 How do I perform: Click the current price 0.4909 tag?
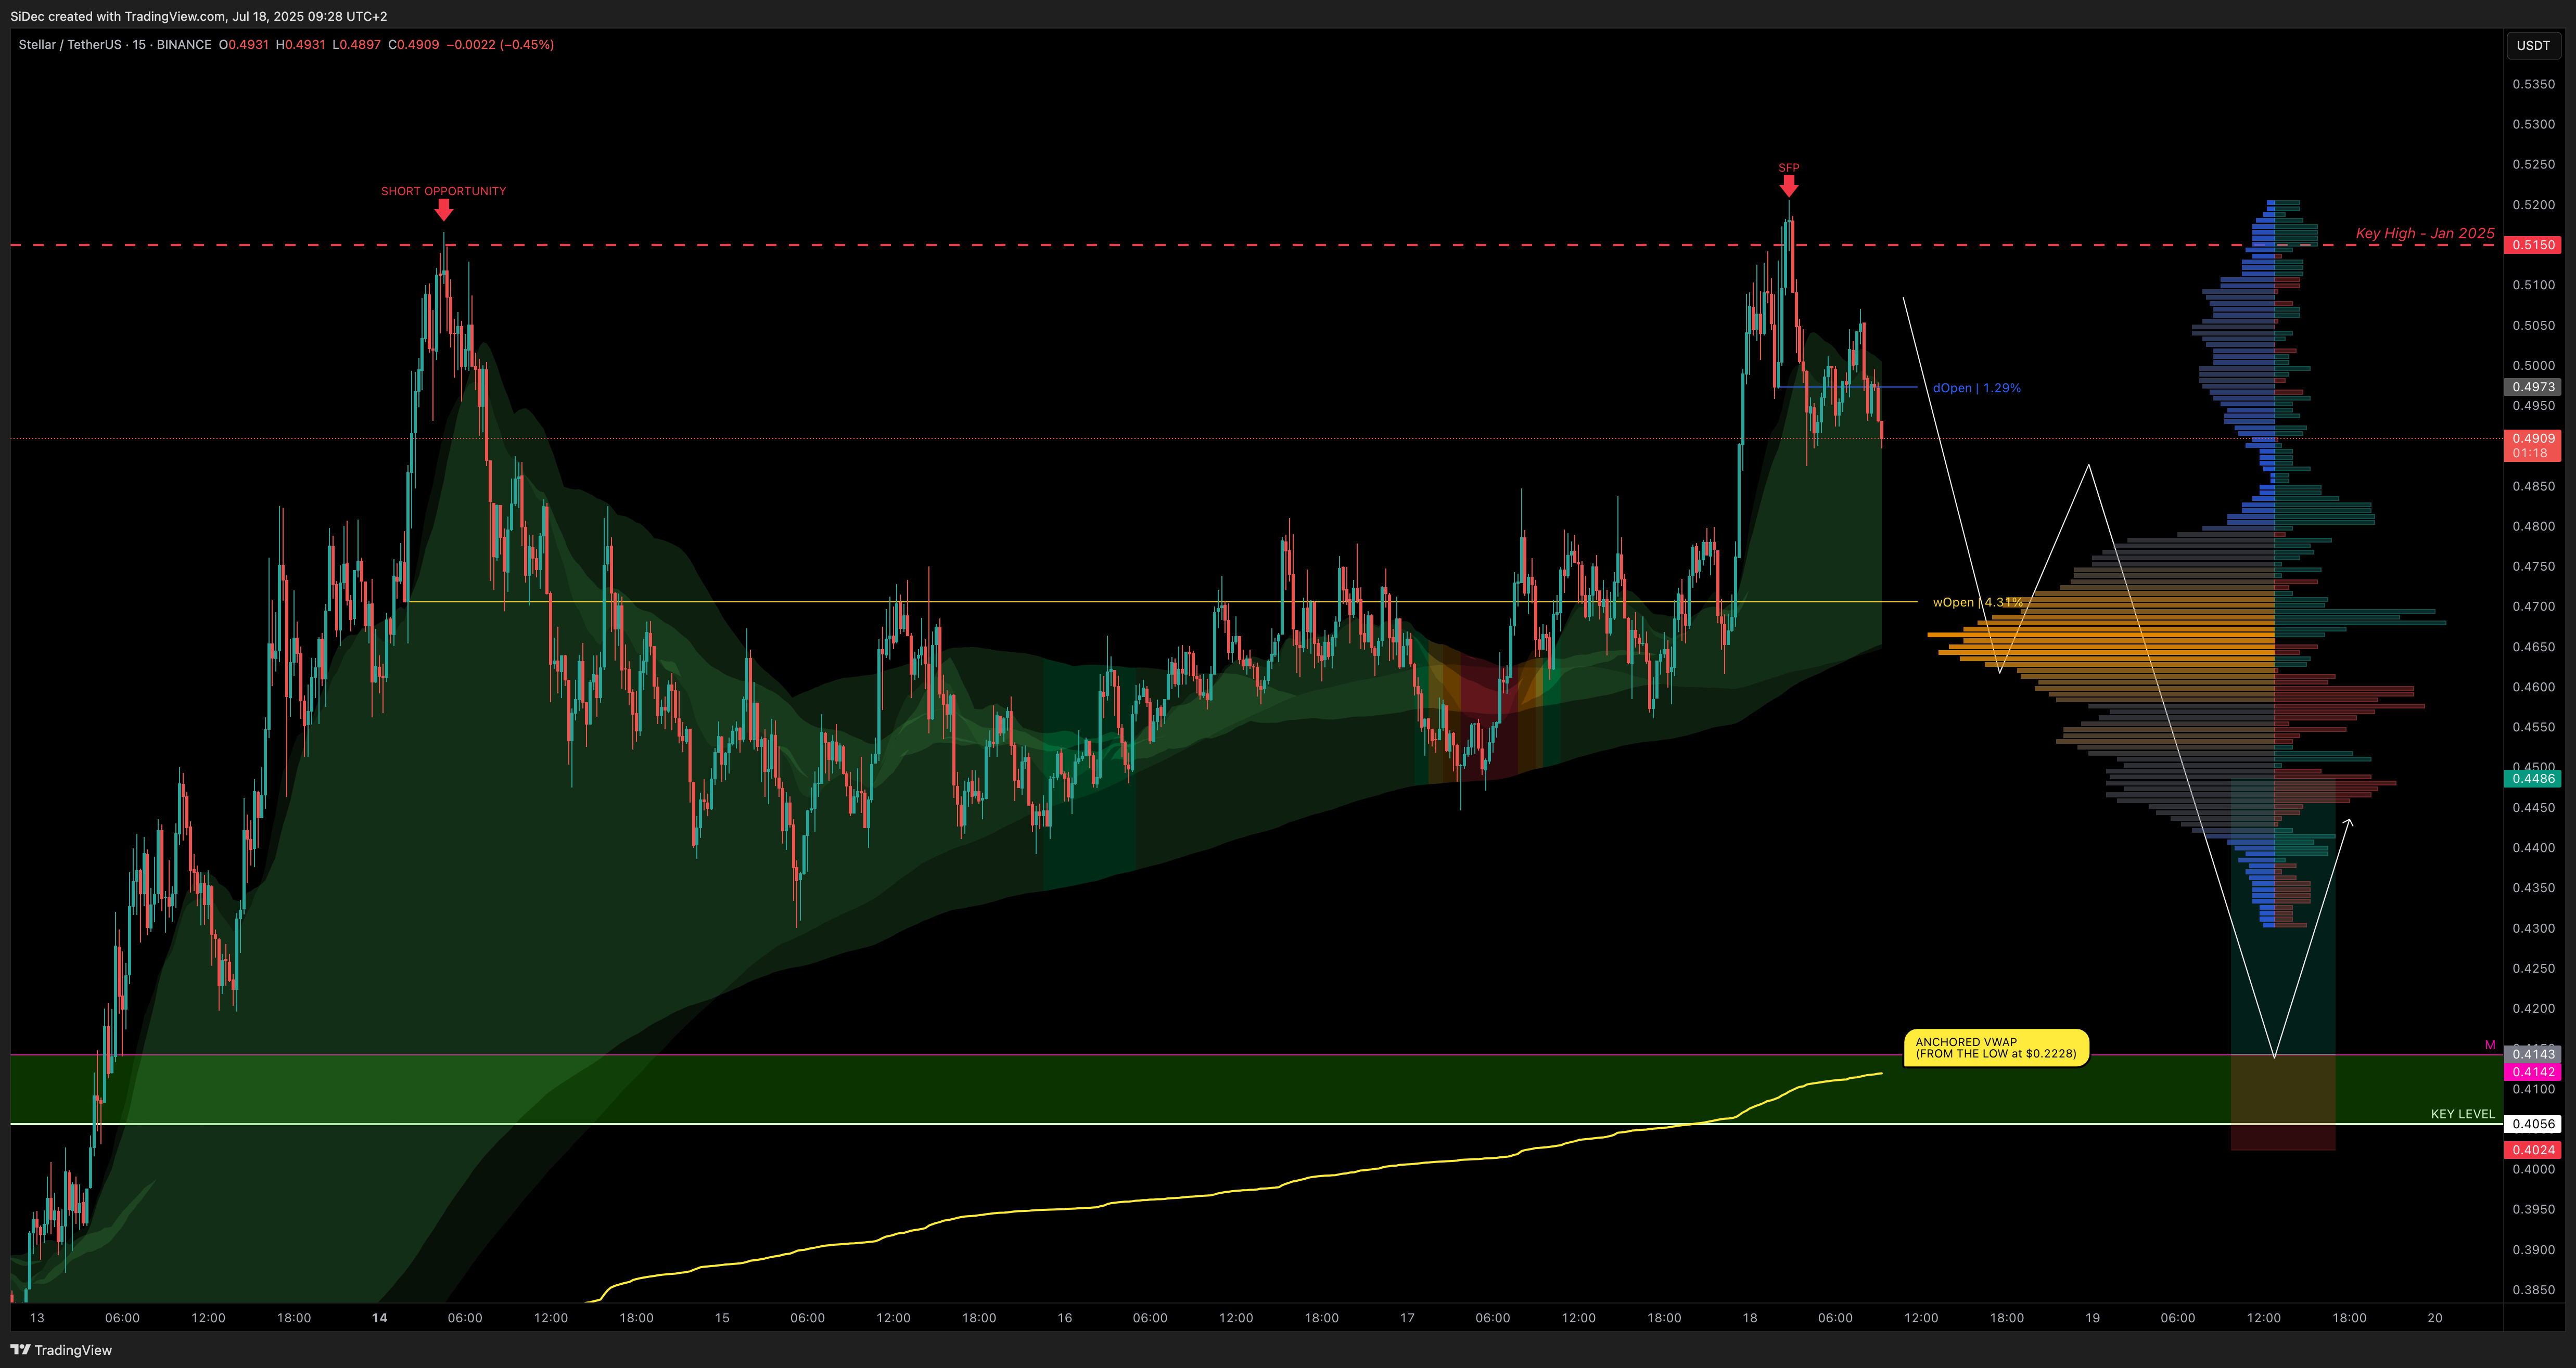(2533, 437)
